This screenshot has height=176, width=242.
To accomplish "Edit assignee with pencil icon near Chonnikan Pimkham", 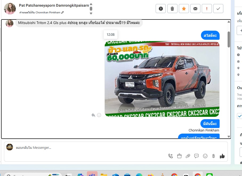I will 63,13.
